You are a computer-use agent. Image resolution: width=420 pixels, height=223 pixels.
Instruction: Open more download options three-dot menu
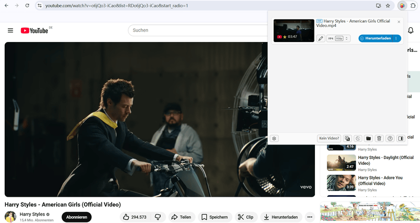(396, 38)
